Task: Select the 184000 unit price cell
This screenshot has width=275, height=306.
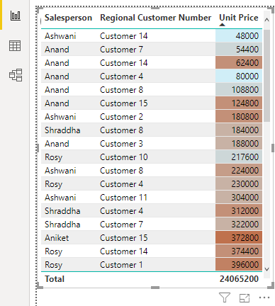Action: [239, 130]
